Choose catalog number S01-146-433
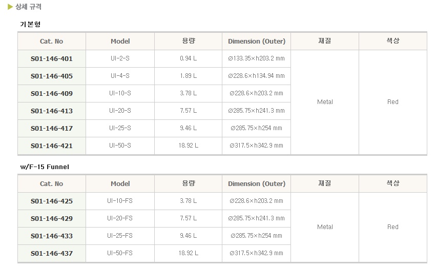 coord(52,236)
